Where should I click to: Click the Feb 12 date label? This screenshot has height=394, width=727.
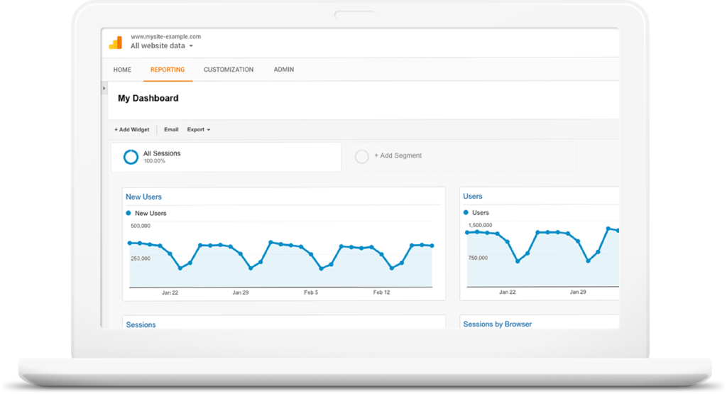tap(381, 293)
